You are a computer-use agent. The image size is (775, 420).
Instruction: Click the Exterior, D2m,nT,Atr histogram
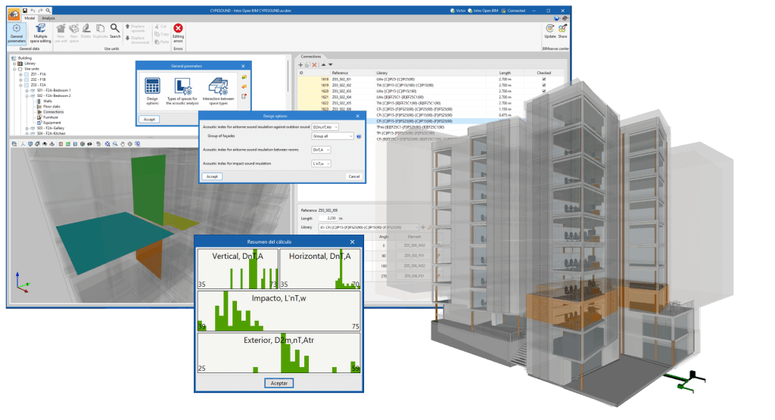coord(279,353)
